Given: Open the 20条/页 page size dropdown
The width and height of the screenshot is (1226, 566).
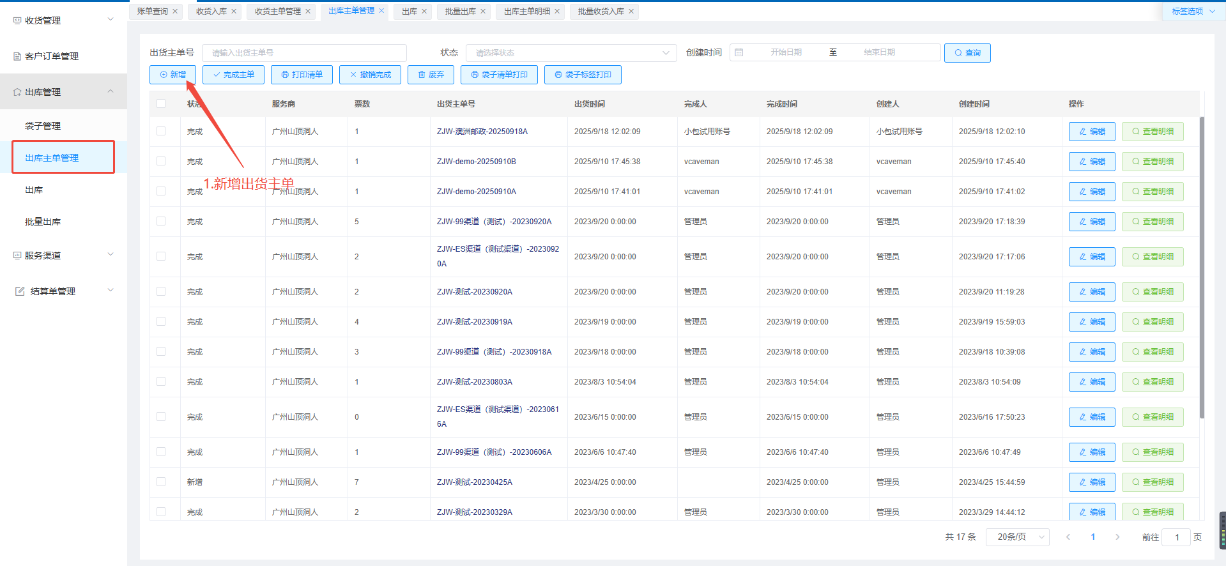Looking at the screenshot, I should tap(1017, 537).
